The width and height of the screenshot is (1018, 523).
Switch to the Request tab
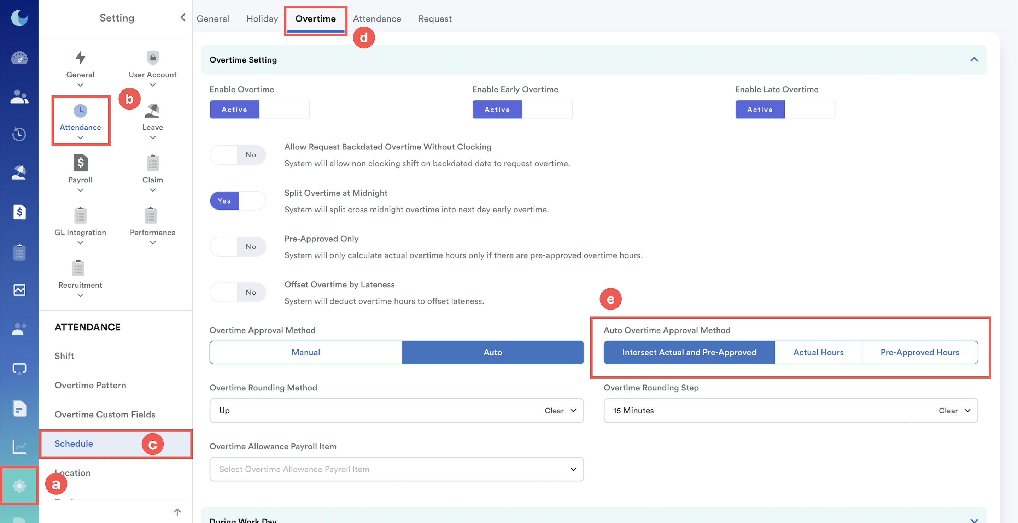tap(435, 19)
